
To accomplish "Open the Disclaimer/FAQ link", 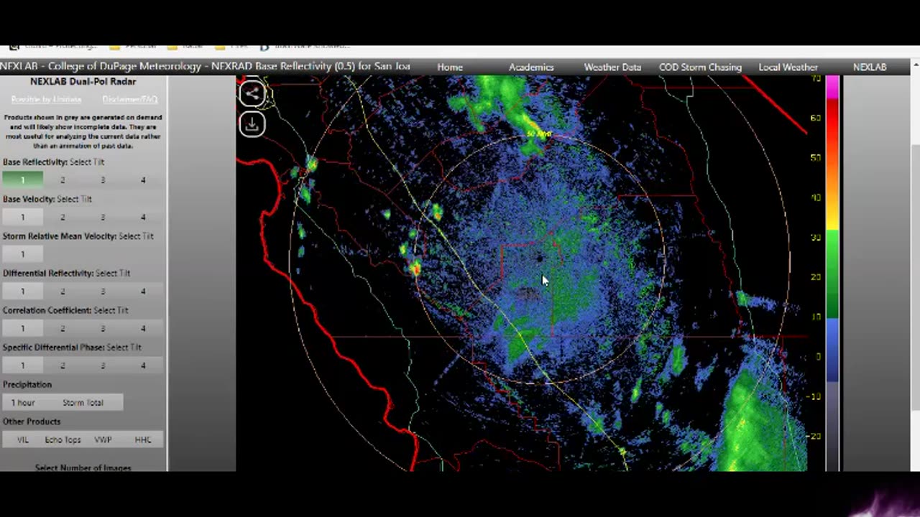I will pos(129,99).
